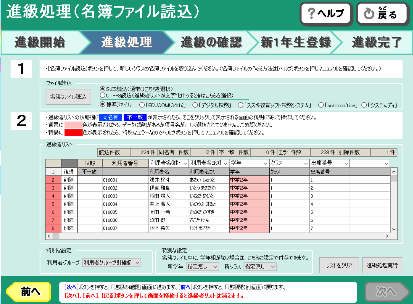Click 不一致 status cell in row 1
This screenshot has height=304, width=413.
89,172
